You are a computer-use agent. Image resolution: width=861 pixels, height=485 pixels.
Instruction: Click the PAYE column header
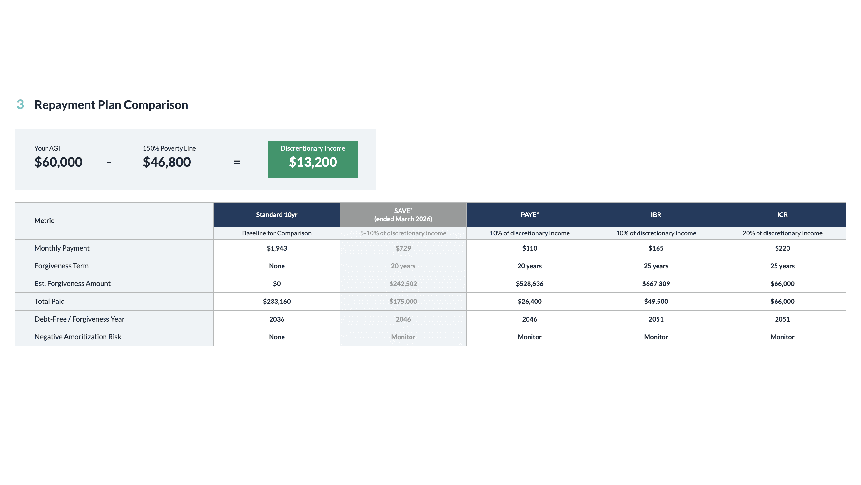[x=529, y=214]
